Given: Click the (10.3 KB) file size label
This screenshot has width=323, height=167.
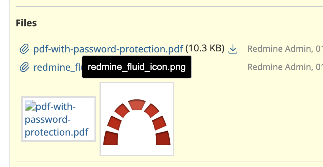Looking at the screenshot, I should (x=205, y=49).
